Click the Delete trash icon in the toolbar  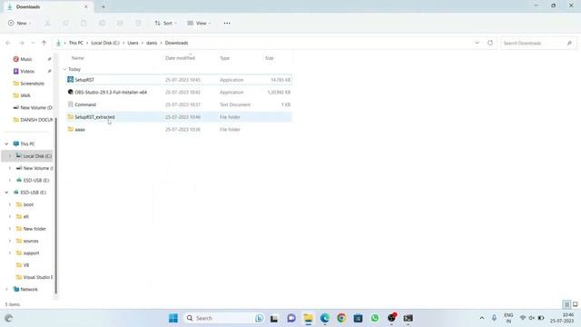(x=138, y=24)
